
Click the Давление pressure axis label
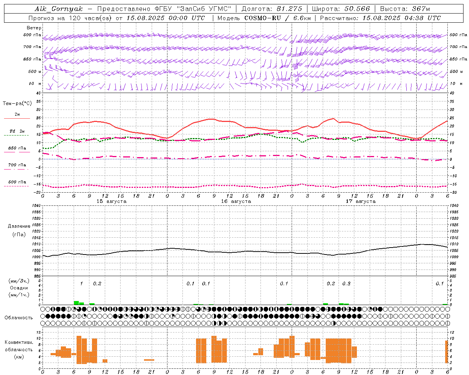(19, 226)
